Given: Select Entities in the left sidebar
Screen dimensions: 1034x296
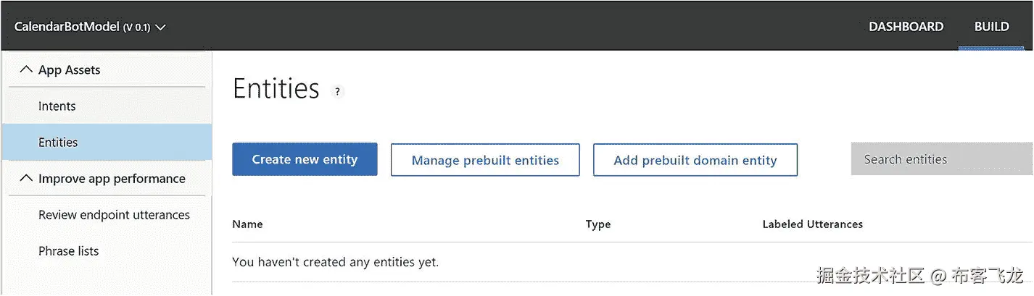Looking at the screenshot, I should (x=58, y=143).
